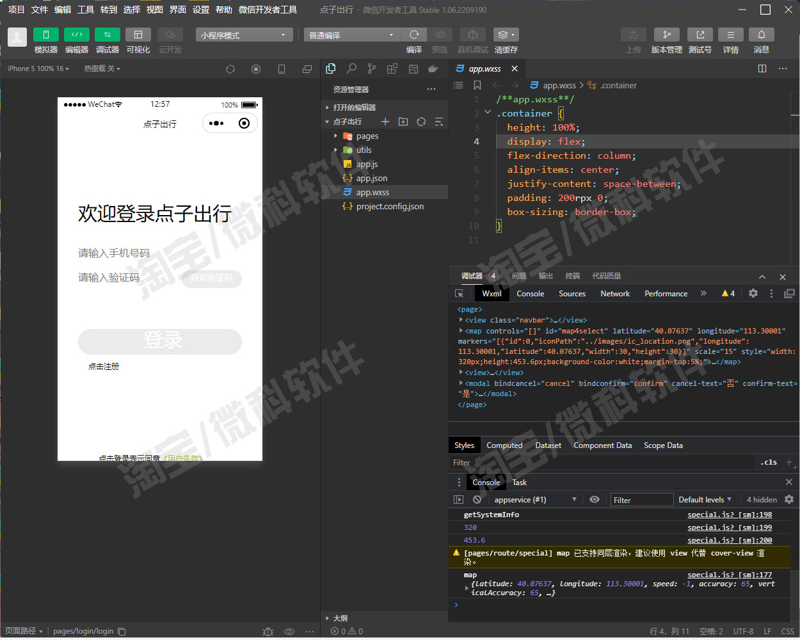Open the appservice (#1) context dropdown
Viewport: 800px width, 640px height.
click(535, 500)
